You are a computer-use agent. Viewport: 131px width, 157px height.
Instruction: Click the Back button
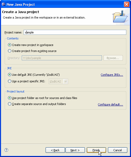[x=55, y=150]
